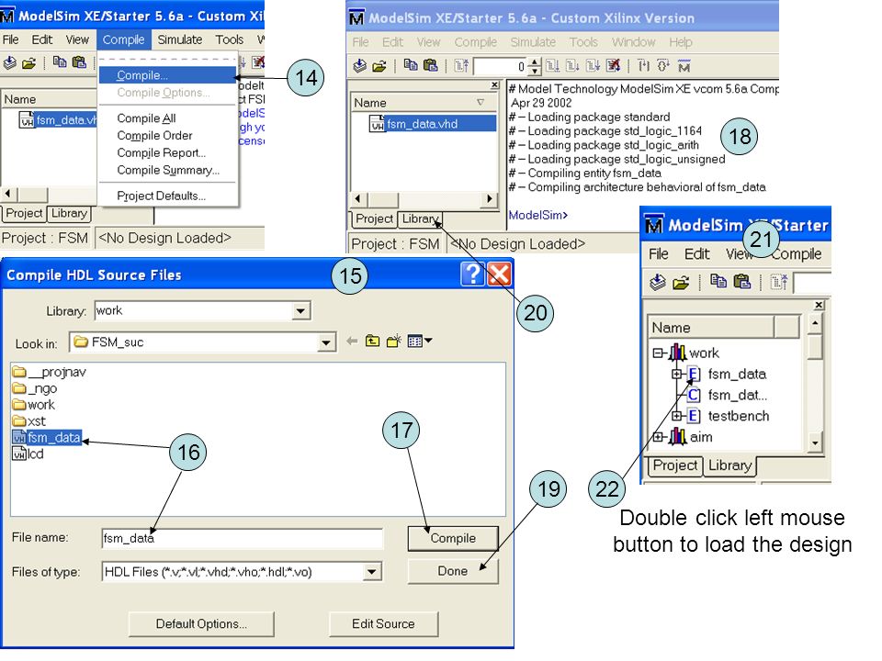Switch to Project tab in bottom-right window
The width and height of the screenshot is (882, 661).
675,465
